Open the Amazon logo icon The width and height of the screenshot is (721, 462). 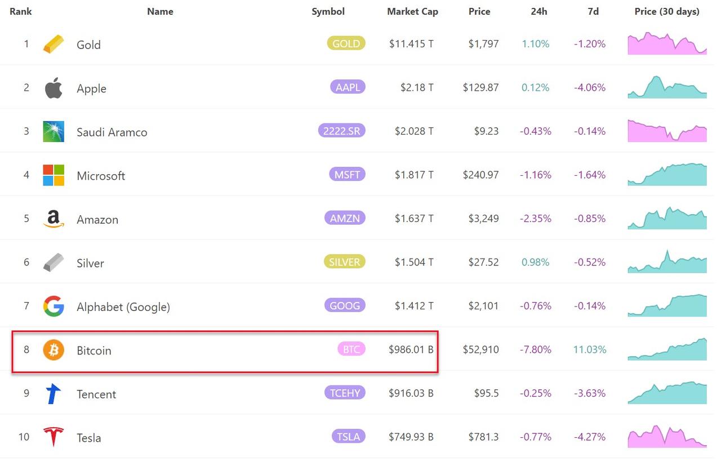(54, 219)
